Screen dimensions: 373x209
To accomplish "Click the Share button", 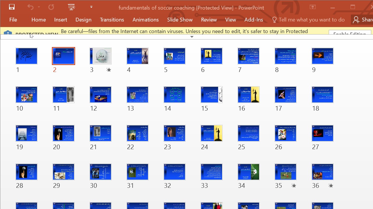I will pyautogui.click(x=363, y=20).
